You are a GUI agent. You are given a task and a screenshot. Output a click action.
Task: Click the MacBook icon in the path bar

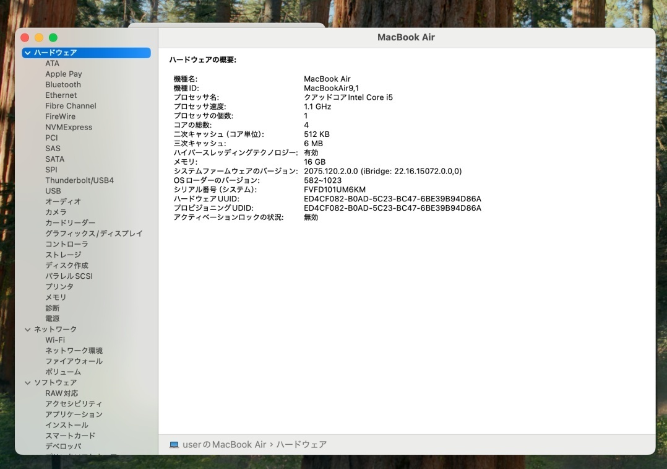(174, 445)
